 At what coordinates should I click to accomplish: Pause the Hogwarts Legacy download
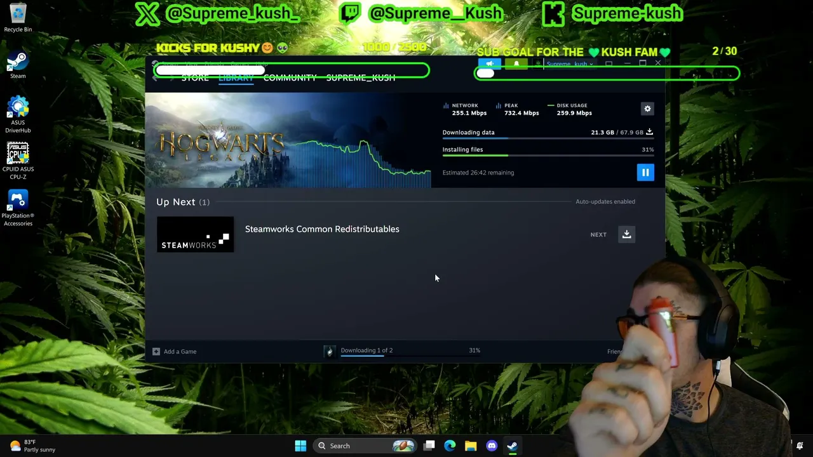tap(645, 172)
